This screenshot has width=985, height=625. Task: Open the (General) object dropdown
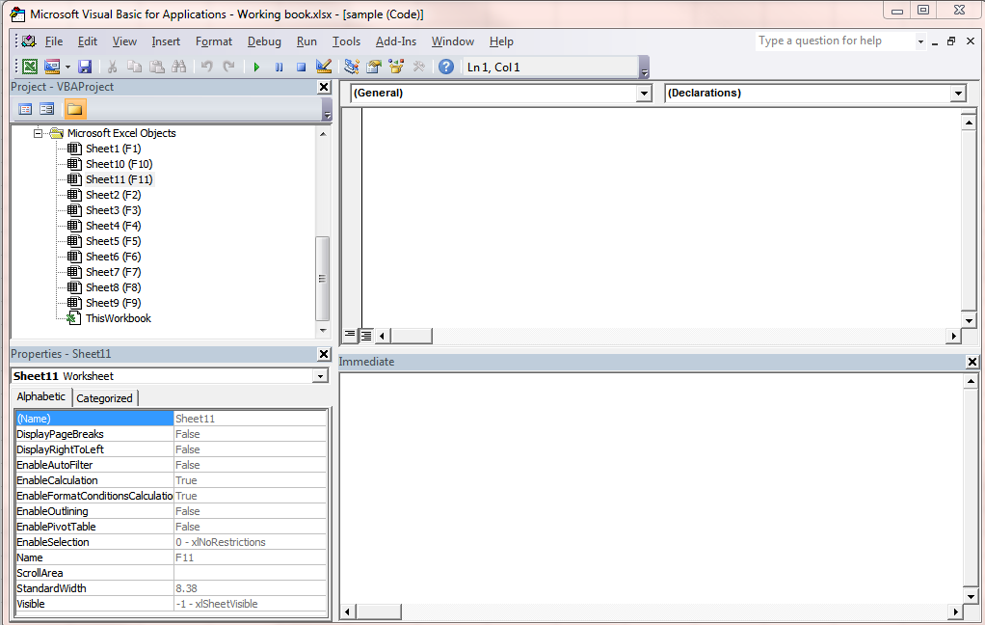point(644,94)
